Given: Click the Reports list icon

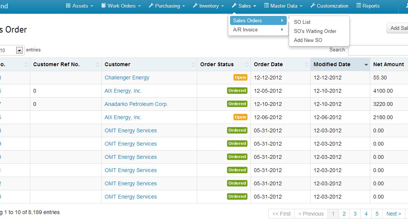Looking at the screenshot, I should pyautogui.click(x=359, y=5).
